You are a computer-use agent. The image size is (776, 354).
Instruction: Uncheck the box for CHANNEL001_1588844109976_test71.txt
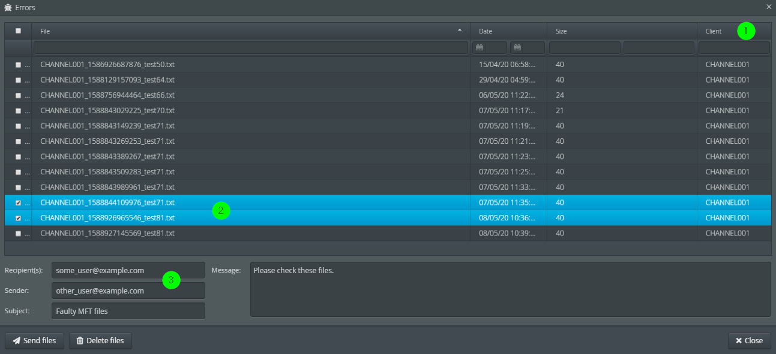(x=18, y=202)
